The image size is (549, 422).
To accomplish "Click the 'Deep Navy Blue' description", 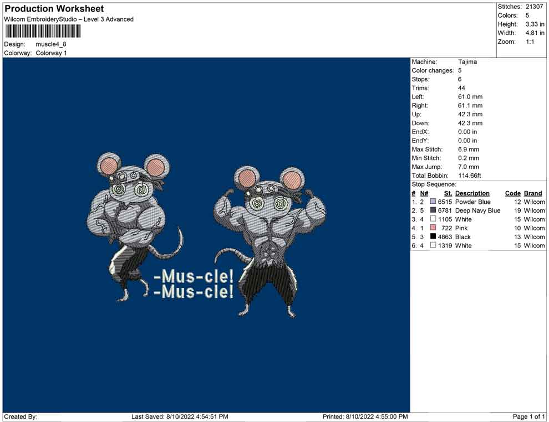I will [x=477, y=210].
